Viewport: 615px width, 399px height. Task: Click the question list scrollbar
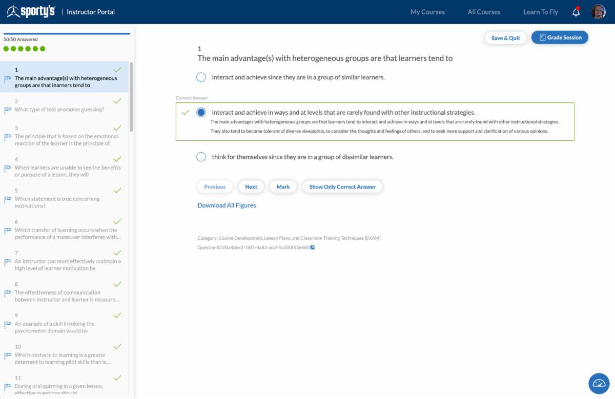pos(132,97)
